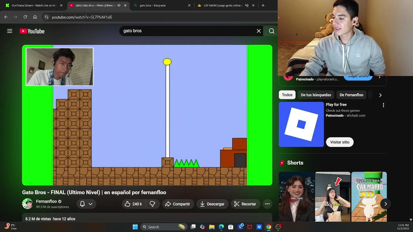
Task: Open Fernanfloo channel avatar
Action: click(x=27, y=204)
